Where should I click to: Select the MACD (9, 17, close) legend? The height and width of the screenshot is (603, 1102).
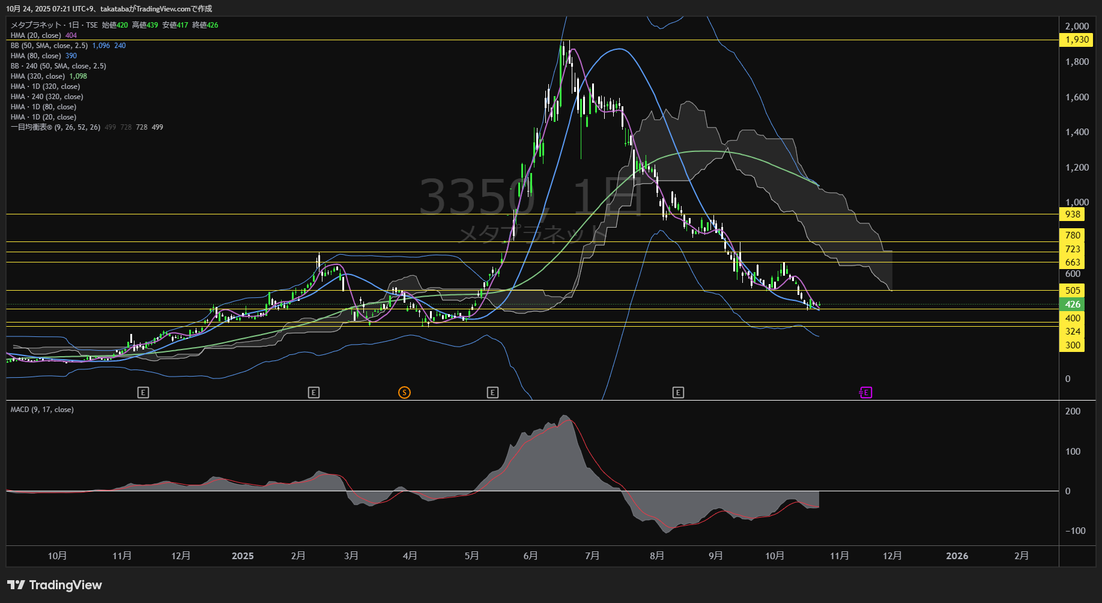pos(42,410)
